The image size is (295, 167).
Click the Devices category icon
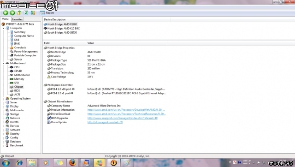pos(7,126)
